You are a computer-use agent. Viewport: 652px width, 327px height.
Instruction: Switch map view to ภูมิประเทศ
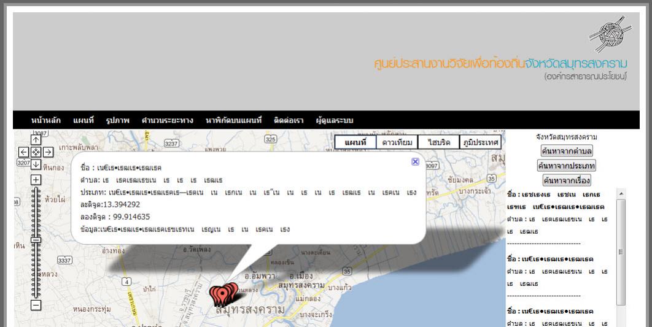tap(480, 142)
